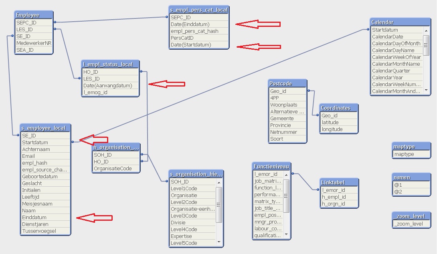Select Meisjesnaam field
This screenshot has height=254, width=437.
pos(45,204)
